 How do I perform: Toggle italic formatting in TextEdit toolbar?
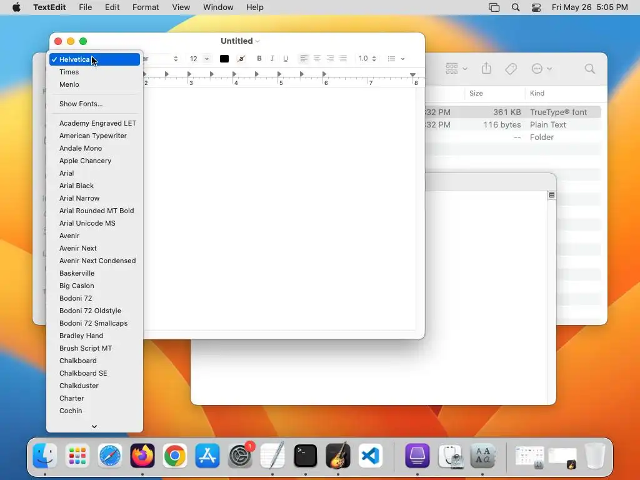tap(272, 58)
